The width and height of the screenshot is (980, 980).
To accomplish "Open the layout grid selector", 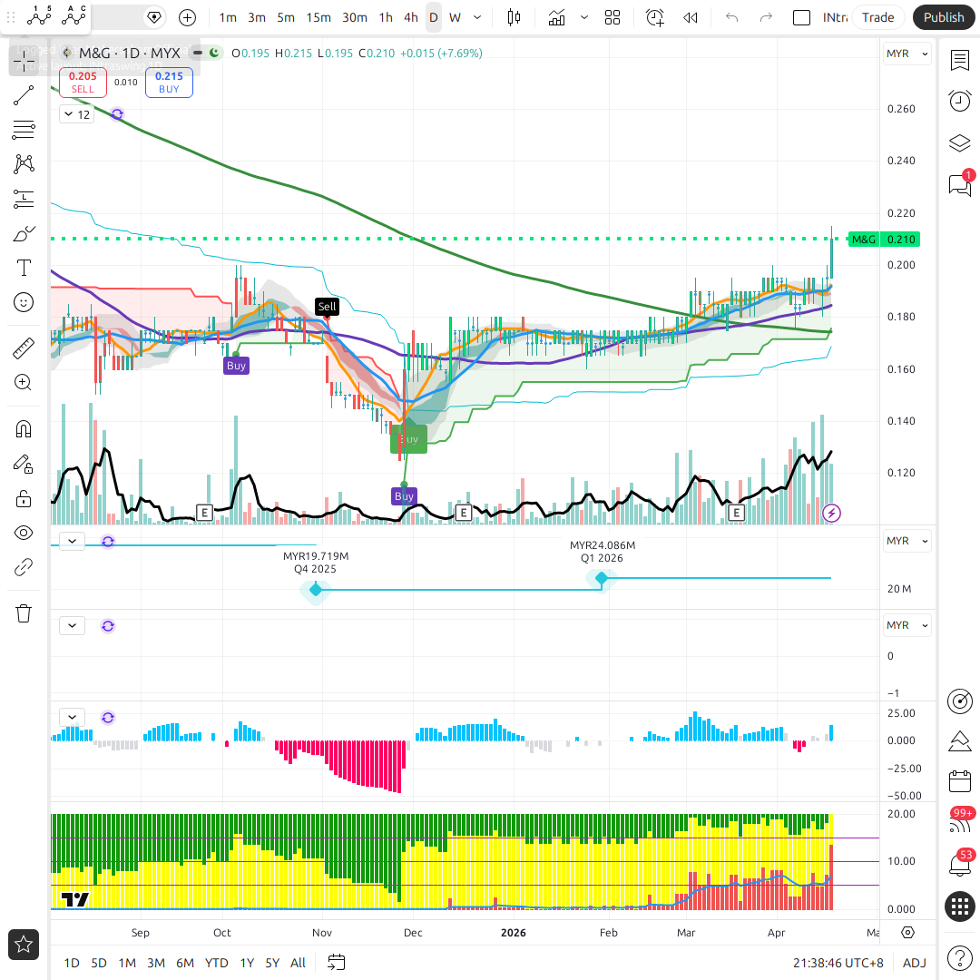I will 612,17.
